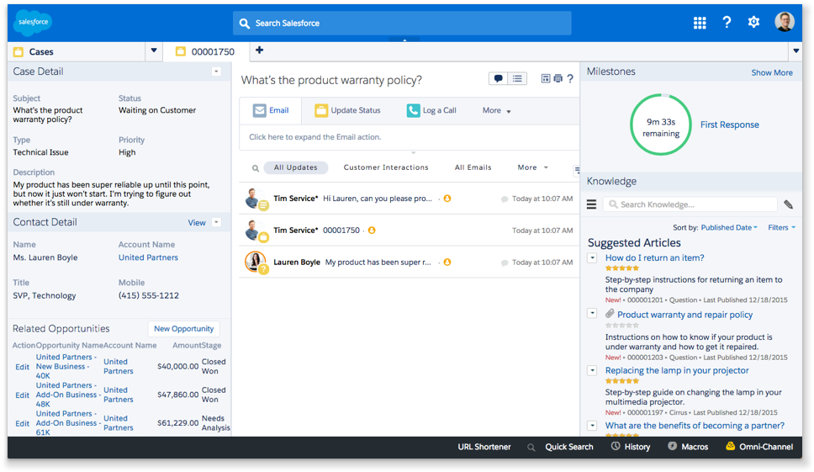Switch to details list view toggle

[x=517, y=78]
